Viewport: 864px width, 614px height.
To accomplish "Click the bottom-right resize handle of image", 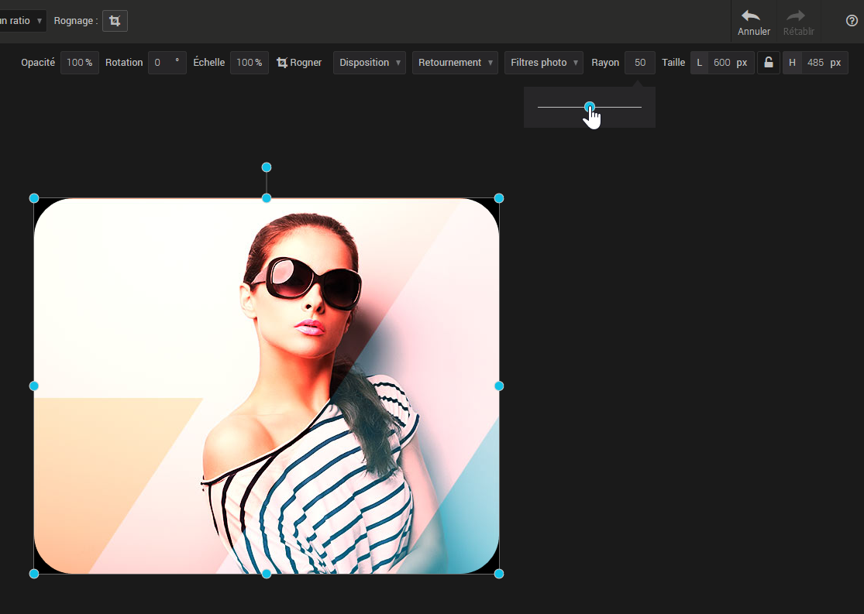I will click(x=499, y=574).
